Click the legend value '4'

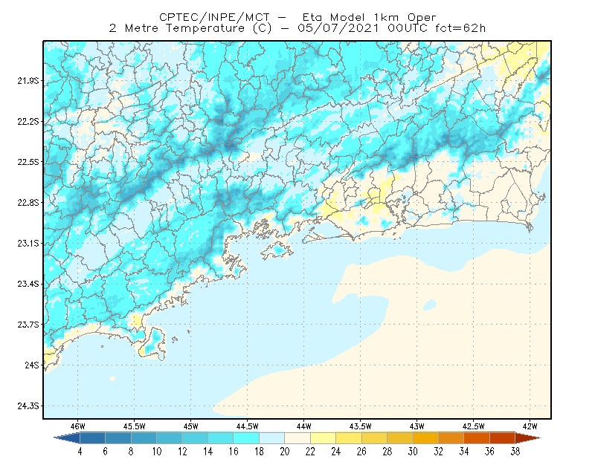coord(80,452)
